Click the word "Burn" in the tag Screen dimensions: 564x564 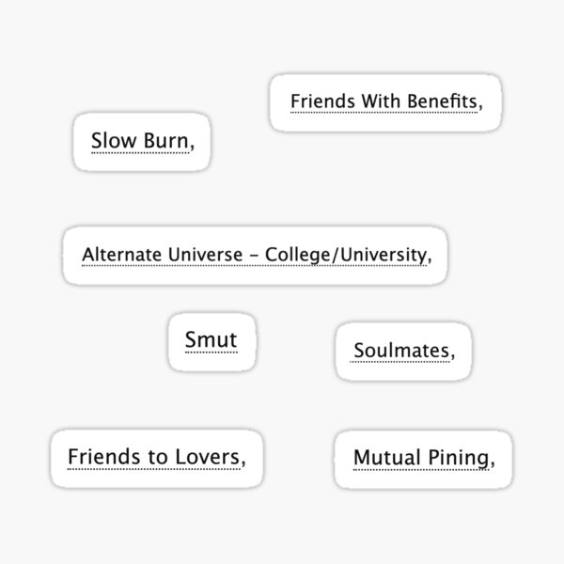pyautogui.click(x=166, y=140)
